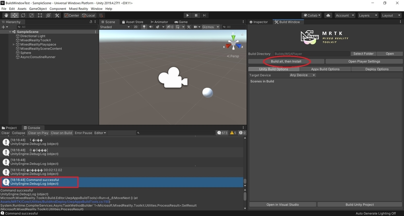
Task: Open the GameObject menu
Action: pos(38,9)
